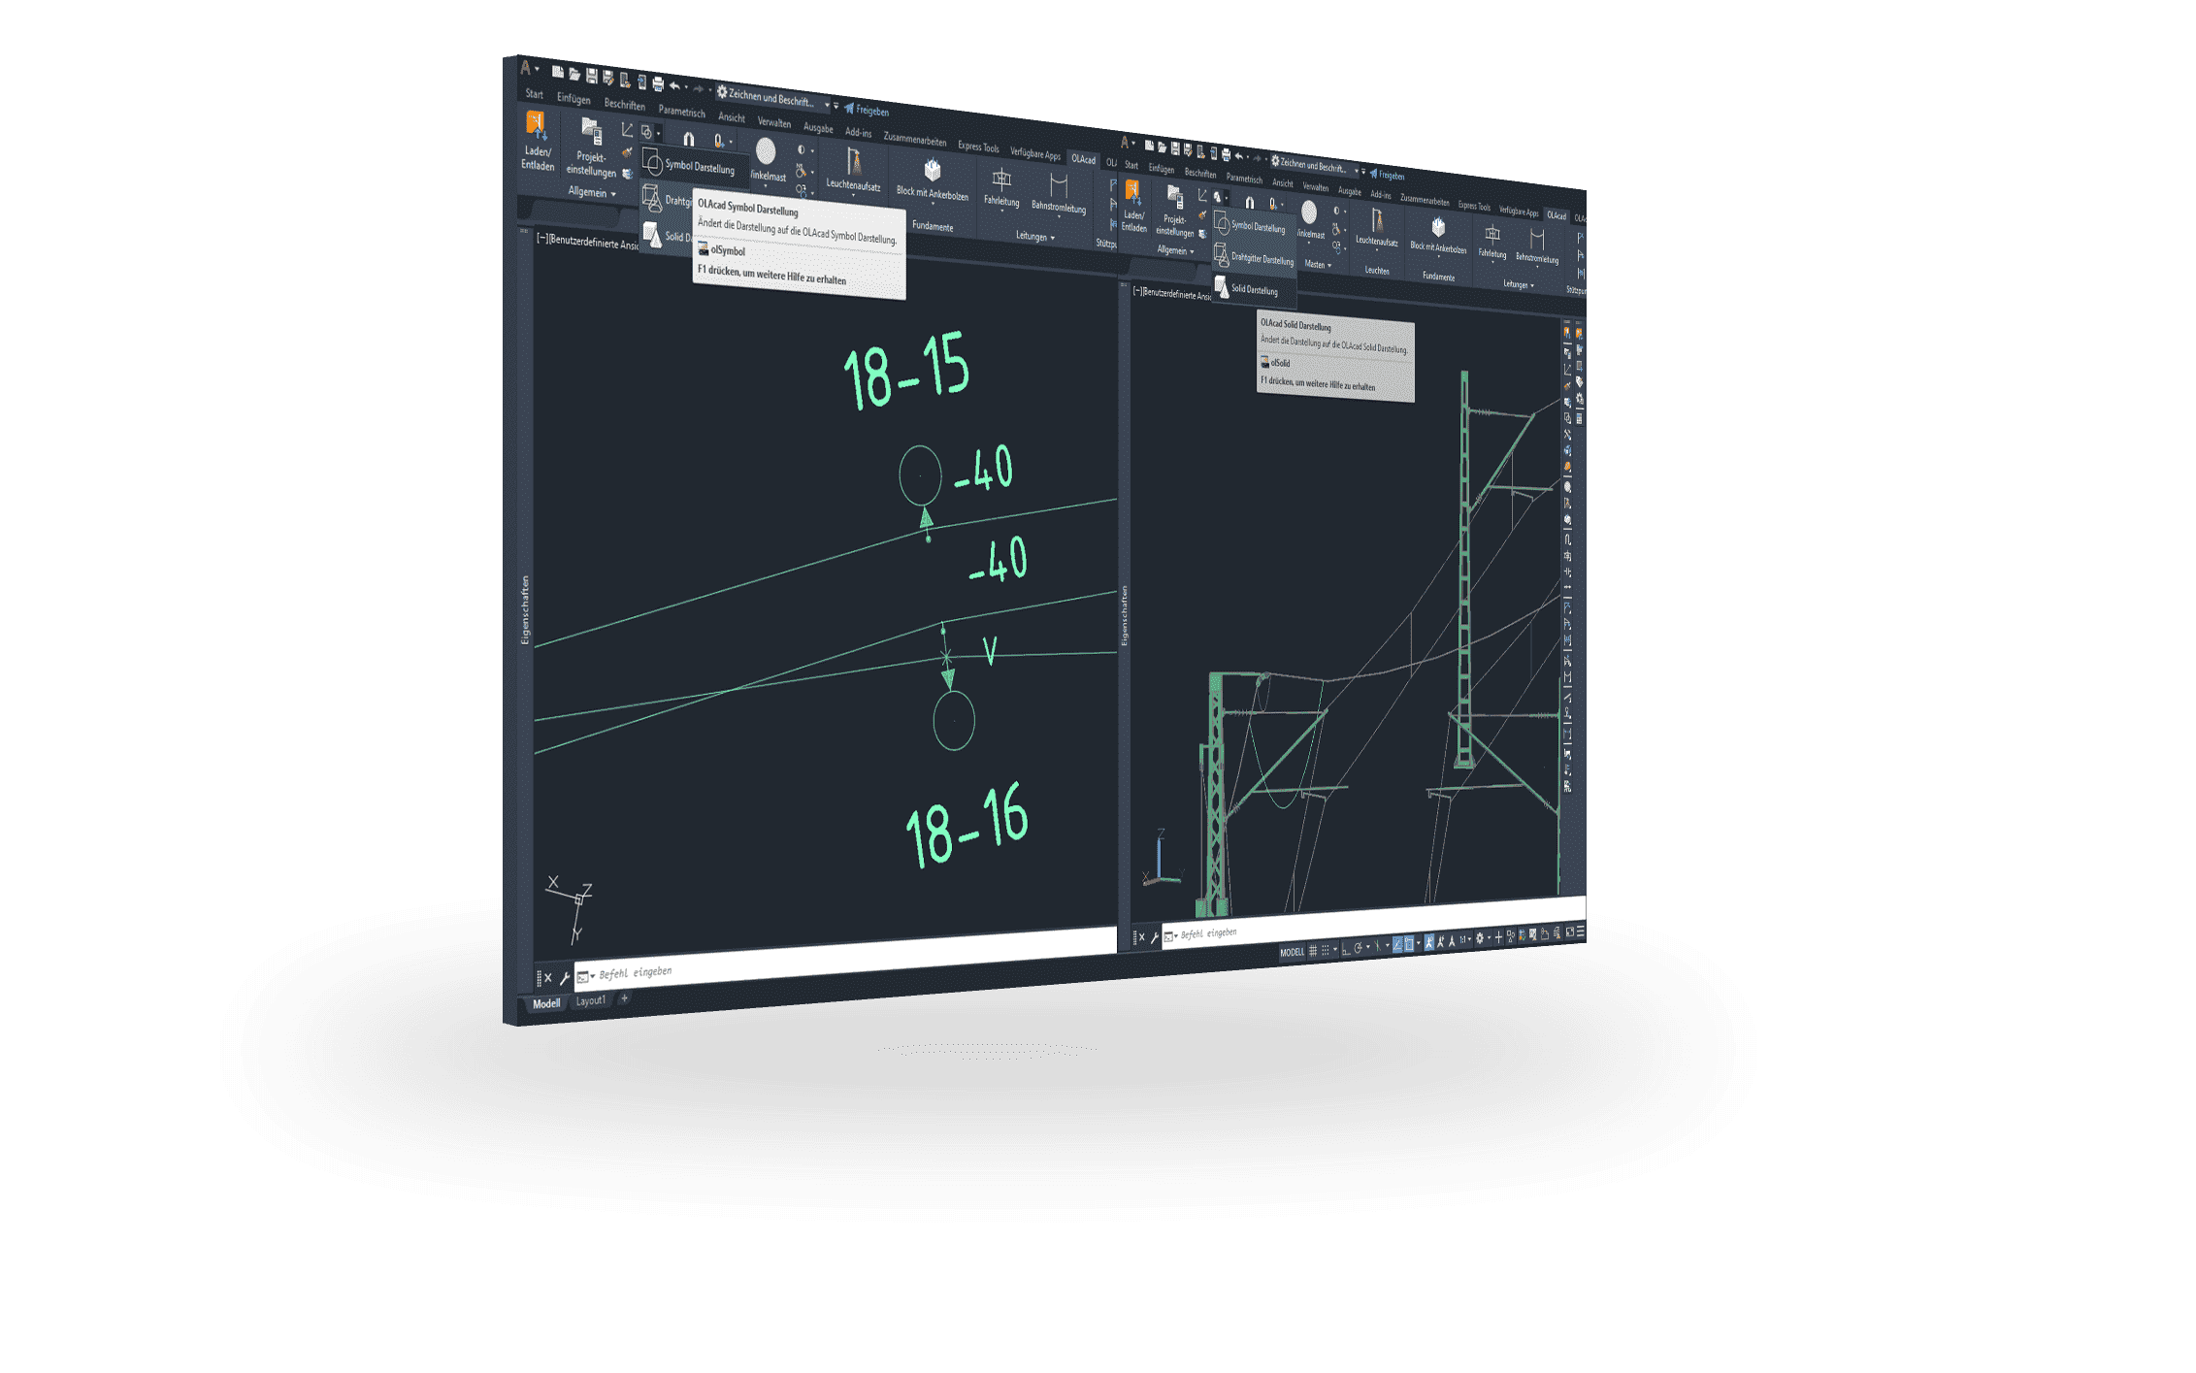This screenshot has width=2196, height=1373.
Task: Open Ansicht ribbon tab in left window
Action: 731,116
